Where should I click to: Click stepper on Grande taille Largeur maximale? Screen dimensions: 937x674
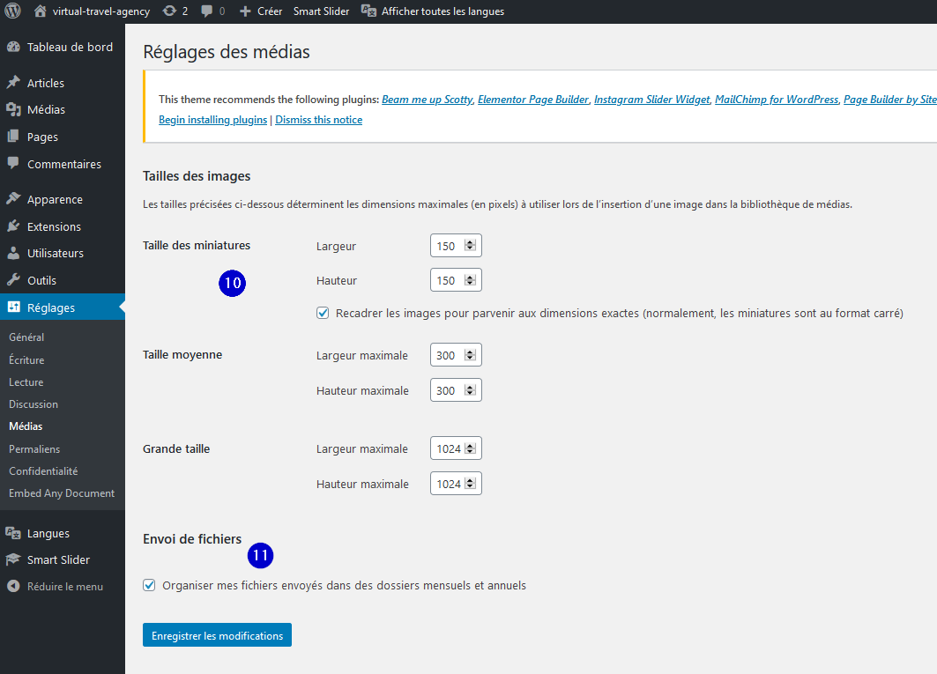471,448
